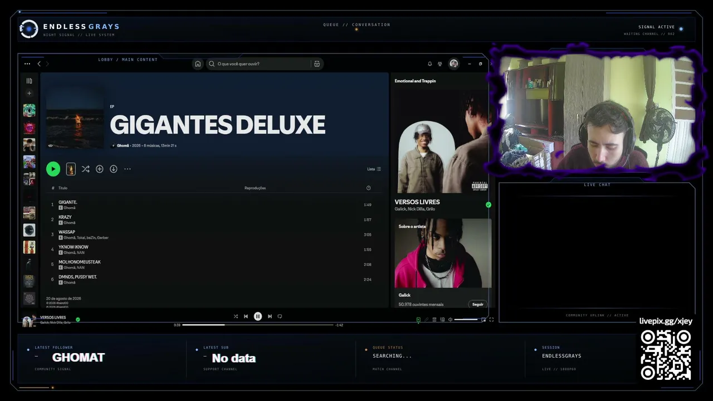713x401 pixels.
Task: Open the pink-red cover playlist in sidebar
Action: click(29, 128)
